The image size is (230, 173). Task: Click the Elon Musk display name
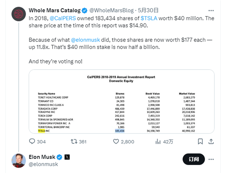click(42, 157)
